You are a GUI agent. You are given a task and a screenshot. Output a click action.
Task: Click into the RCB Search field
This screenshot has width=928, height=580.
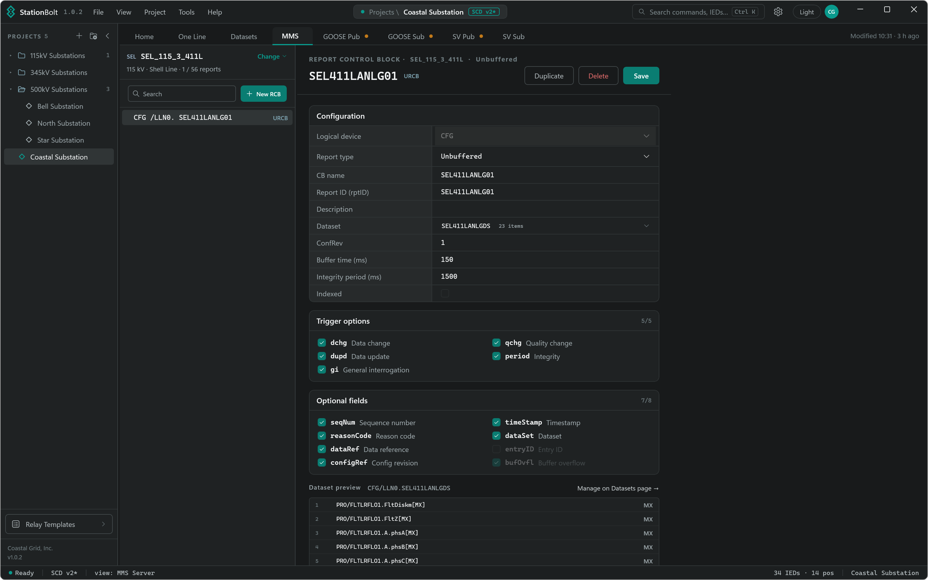point(182,94)
